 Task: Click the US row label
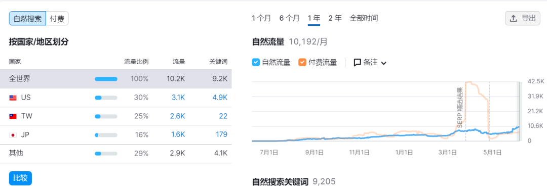26,98
